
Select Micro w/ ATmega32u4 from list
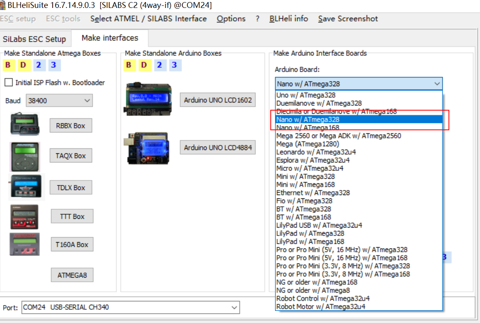[x=359, y=168]
